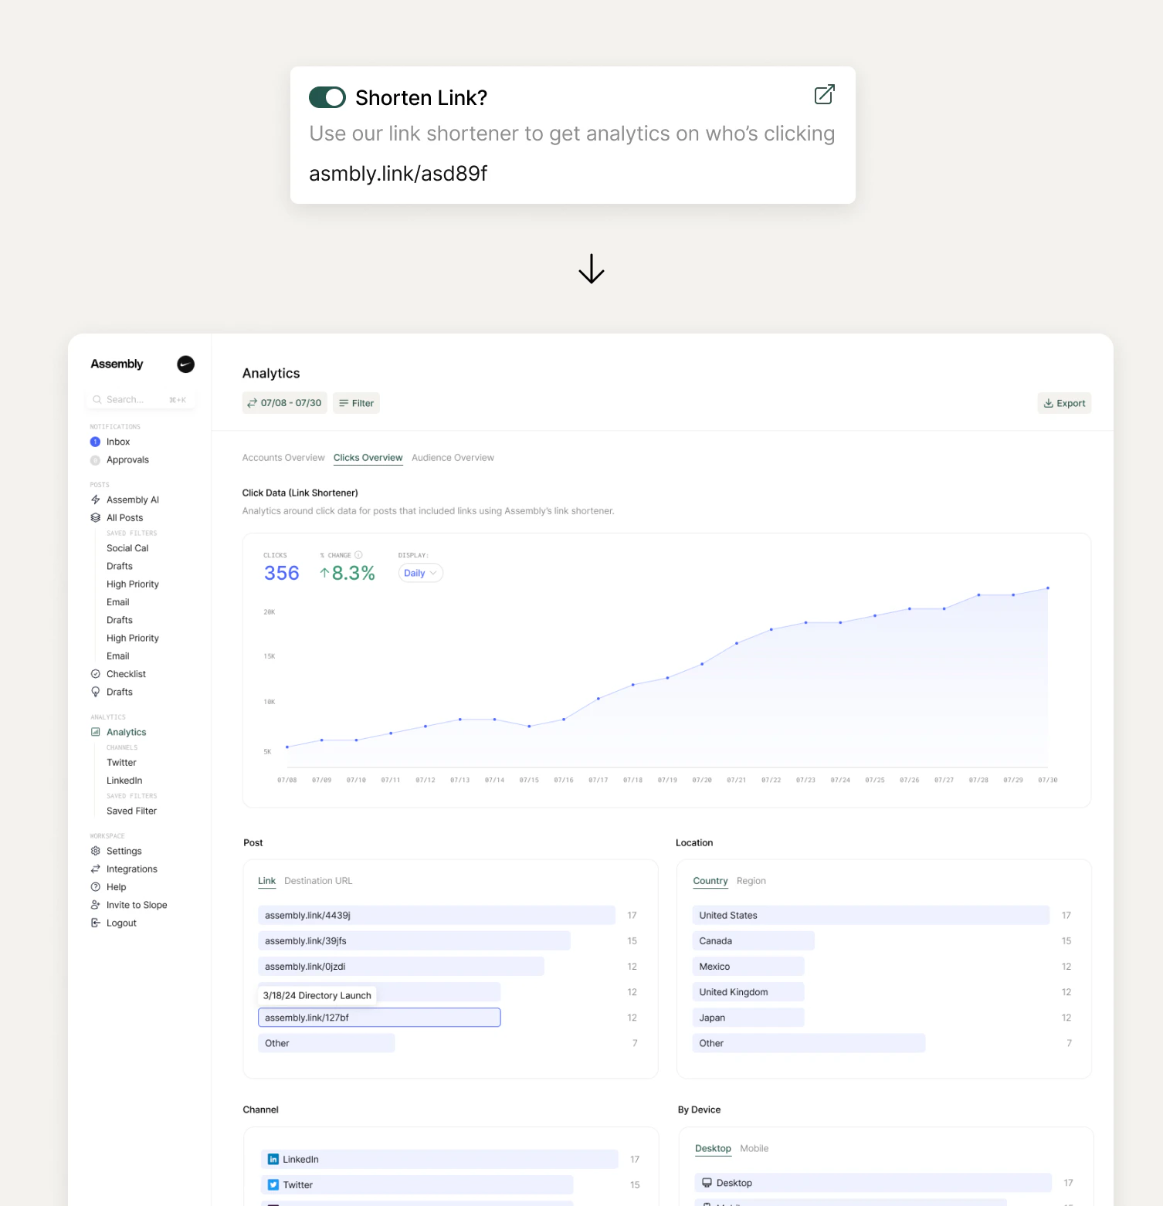Switch location view from Country to Region

point(751,880)
